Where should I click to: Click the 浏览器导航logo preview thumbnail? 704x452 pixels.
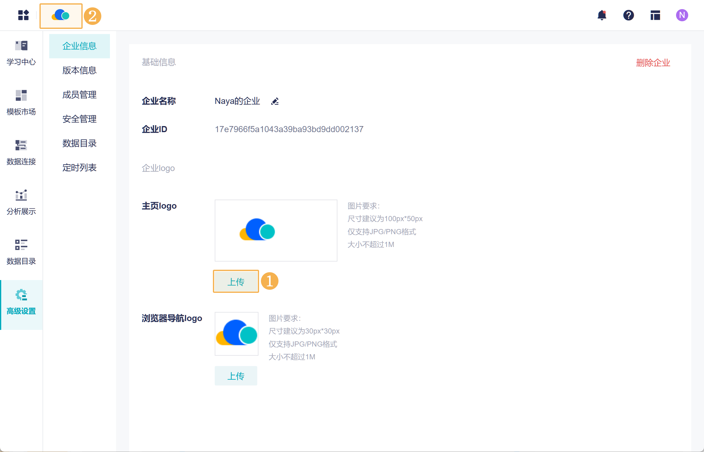click(x=237, y=334)
